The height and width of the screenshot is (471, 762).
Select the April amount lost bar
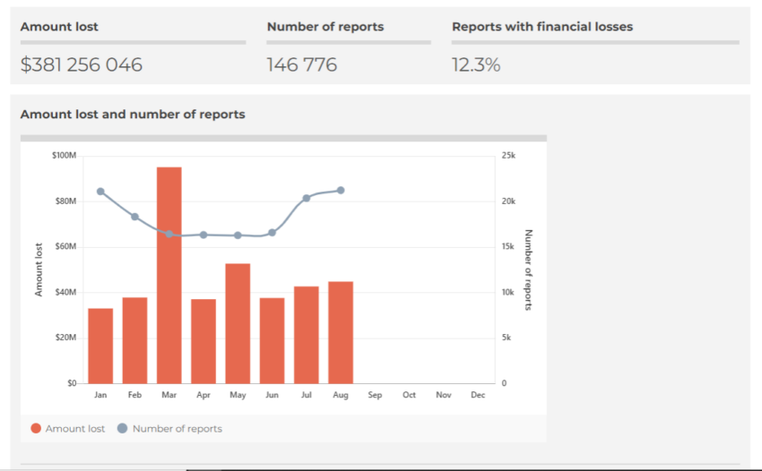point(203,341)
